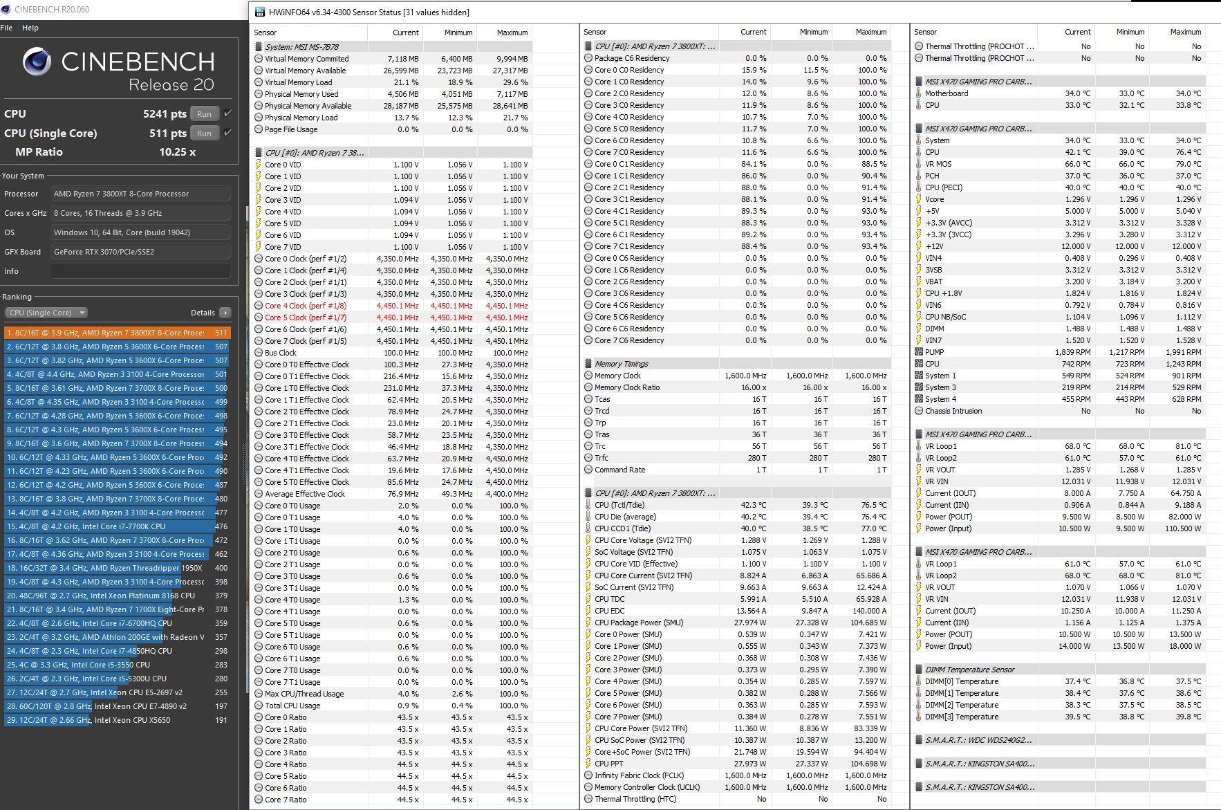Open the Cinebench File menu
This screenshot has height=810, width=1221.
[6, 28]
